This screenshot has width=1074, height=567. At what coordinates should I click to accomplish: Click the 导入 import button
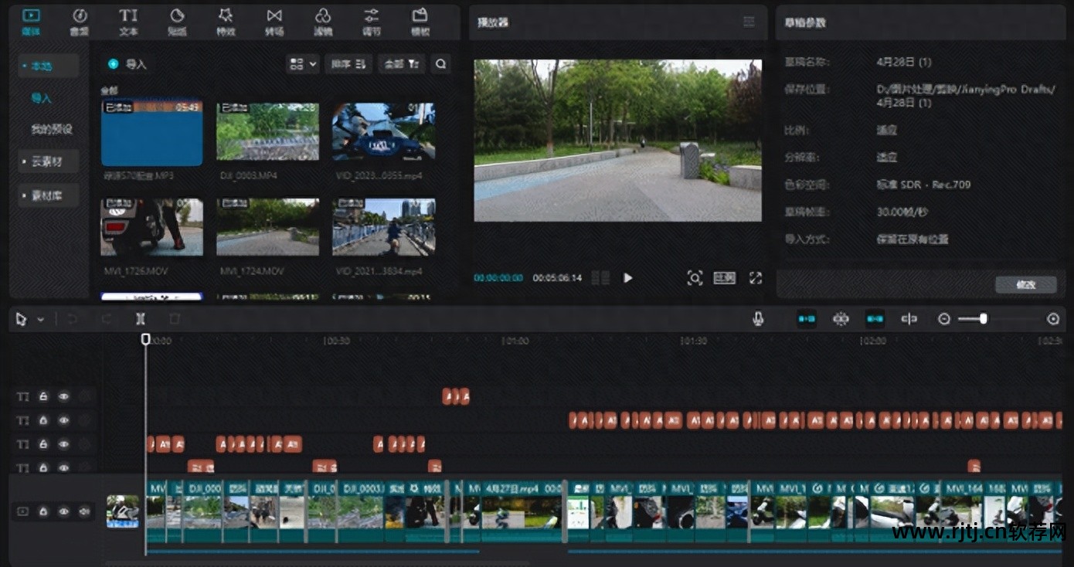[x=128, y=64]
